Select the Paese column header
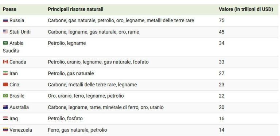 (x=9, y=9)
